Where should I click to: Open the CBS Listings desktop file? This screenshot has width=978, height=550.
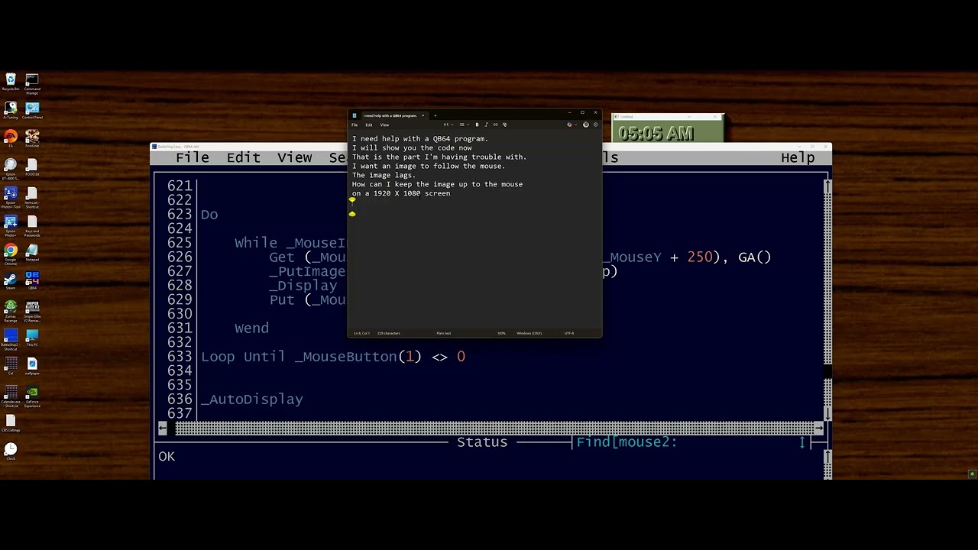(11, 423)
